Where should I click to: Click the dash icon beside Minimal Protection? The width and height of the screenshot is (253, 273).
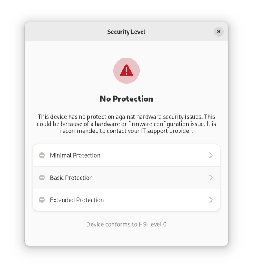pyautogui.click(x=42, y=155)
